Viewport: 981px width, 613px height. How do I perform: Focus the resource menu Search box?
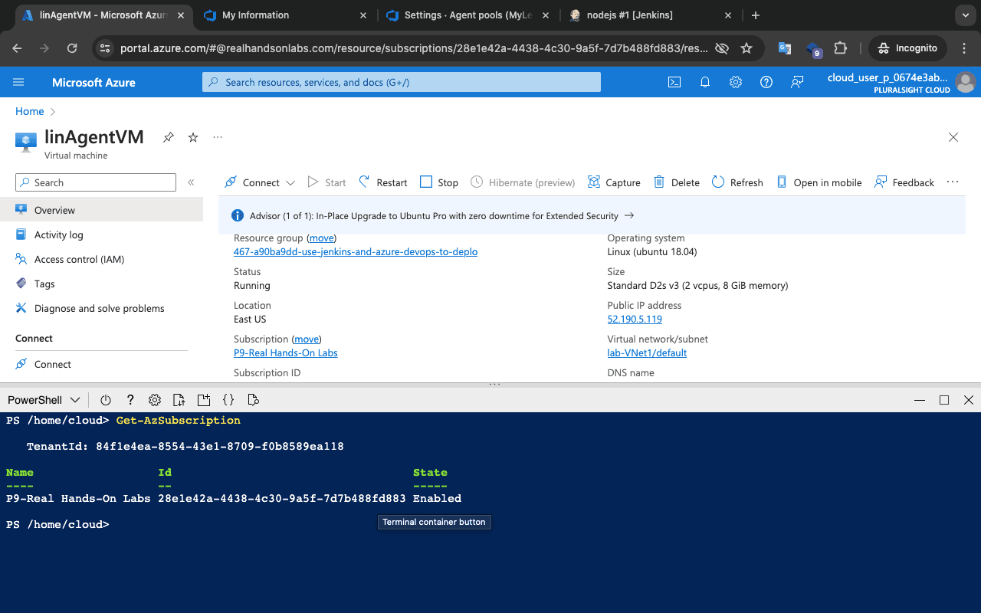click(x=96, y=182)
